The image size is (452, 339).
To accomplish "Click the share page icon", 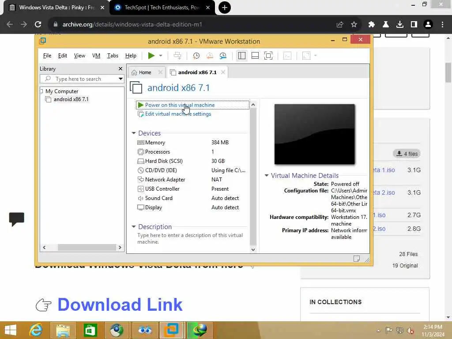I will [339, 25].
